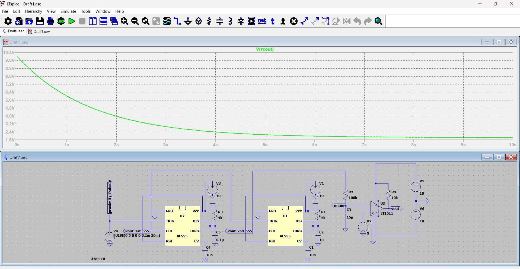520x269 pixels.
Task: Click the RCOut net label in schematic
Action: 339,206
